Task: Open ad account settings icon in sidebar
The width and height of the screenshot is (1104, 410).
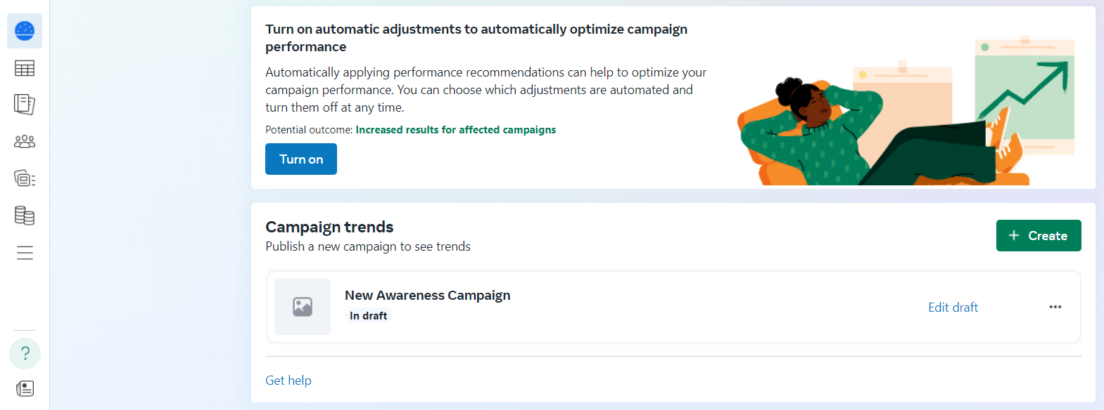Action: pos(25,178)
